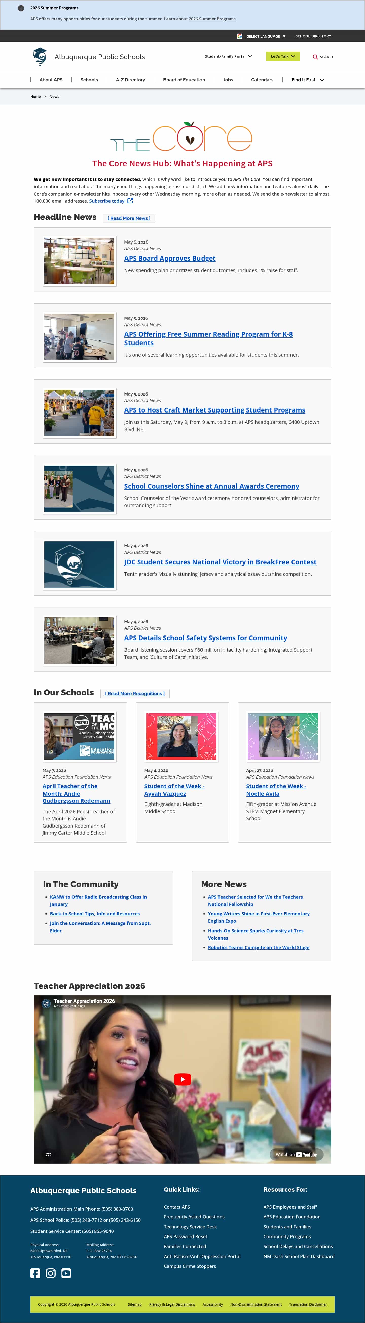Open the APS YouTube icon in the footer

(x=66, y=1273)
